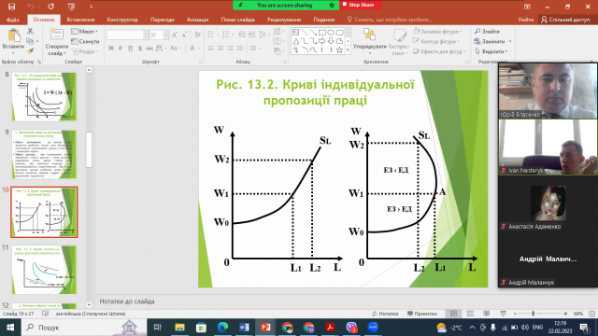Toggle underline (П) formatting
Screen dimensions: 598x336
pos(131,48)
